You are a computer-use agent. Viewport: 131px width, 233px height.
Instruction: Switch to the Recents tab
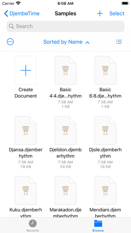pos(33,226)
